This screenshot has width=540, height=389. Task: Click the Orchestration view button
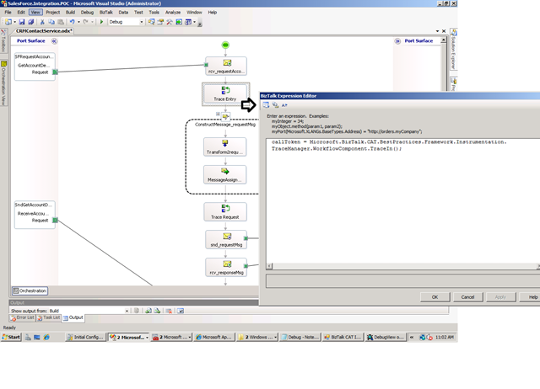click(x=30, y=290)
